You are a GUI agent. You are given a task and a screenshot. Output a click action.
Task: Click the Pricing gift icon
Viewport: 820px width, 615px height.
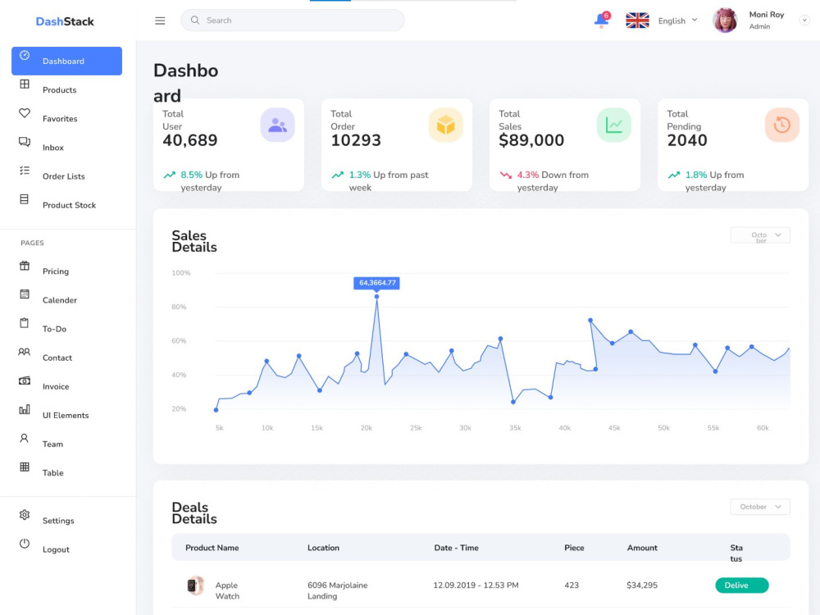[25, 265]
